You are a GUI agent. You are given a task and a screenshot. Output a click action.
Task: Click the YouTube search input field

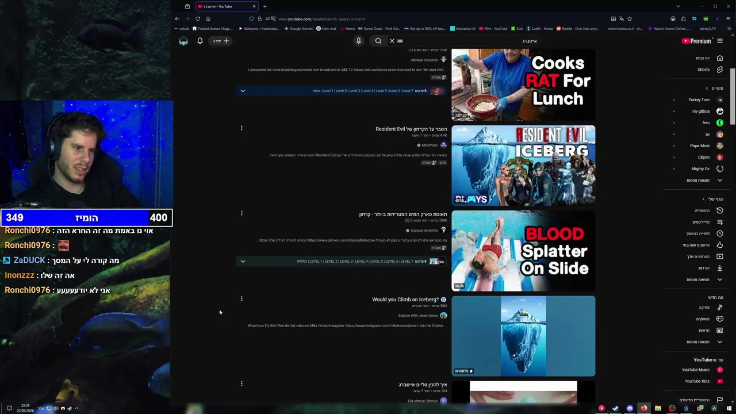471,41
